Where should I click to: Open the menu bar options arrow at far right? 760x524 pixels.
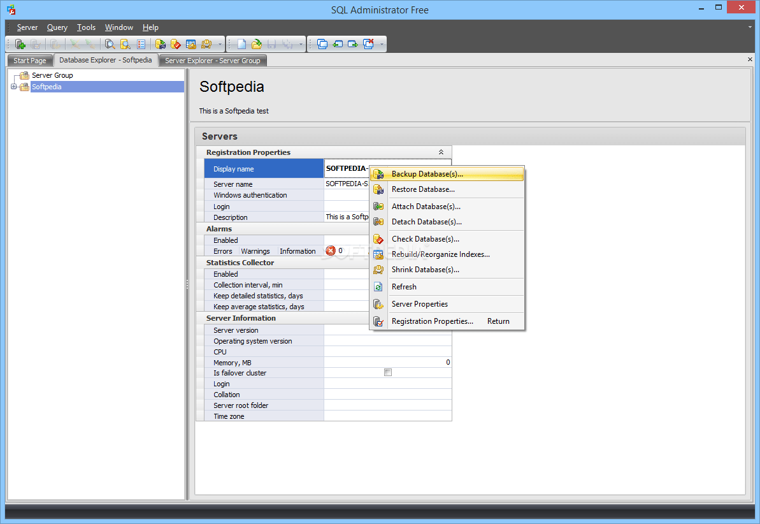pyautogui.click(x=750, y=27)
